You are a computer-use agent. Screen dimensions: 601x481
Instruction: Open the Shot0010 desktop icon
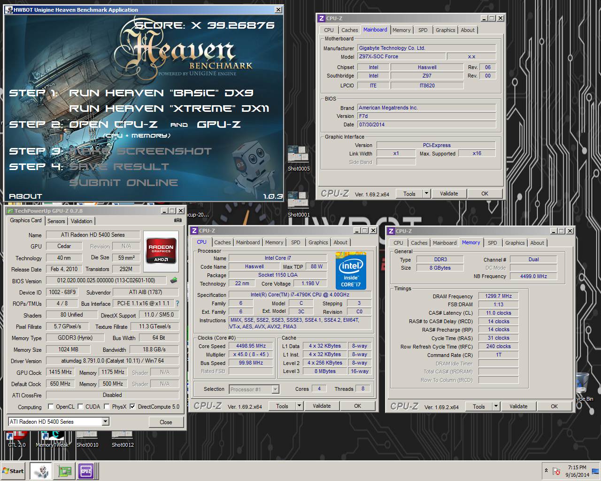coord(87,439)
